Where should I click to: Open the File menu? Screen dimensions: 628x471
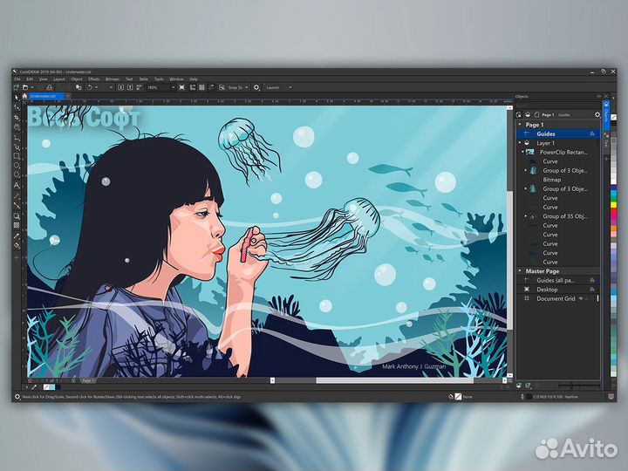17,79
